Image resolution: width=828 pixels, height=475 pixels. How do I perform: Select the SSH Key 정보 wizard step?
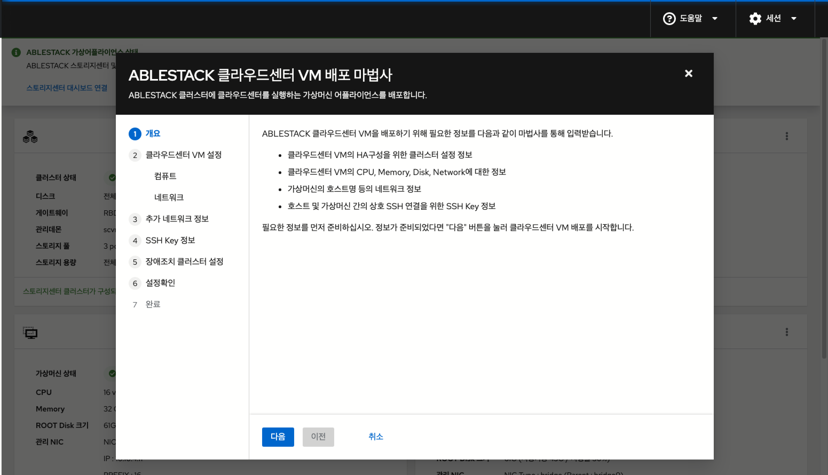pyautogui.click(x=170, y=240)
